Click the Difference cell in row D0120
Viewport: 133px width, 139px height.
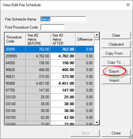[85, 97]
